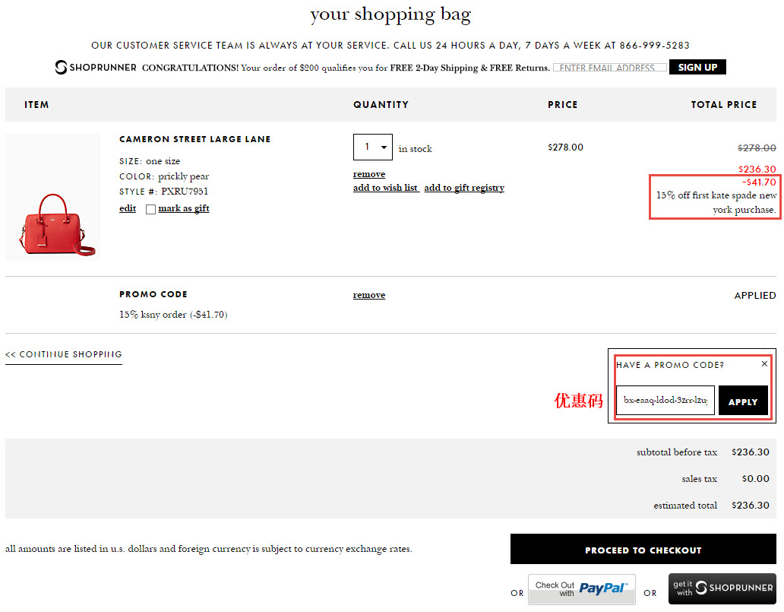The width and height of the screenshot is (784, 612).
Task: Proceed to checkout
Action: pyautogui.click(x=643, y=550)
